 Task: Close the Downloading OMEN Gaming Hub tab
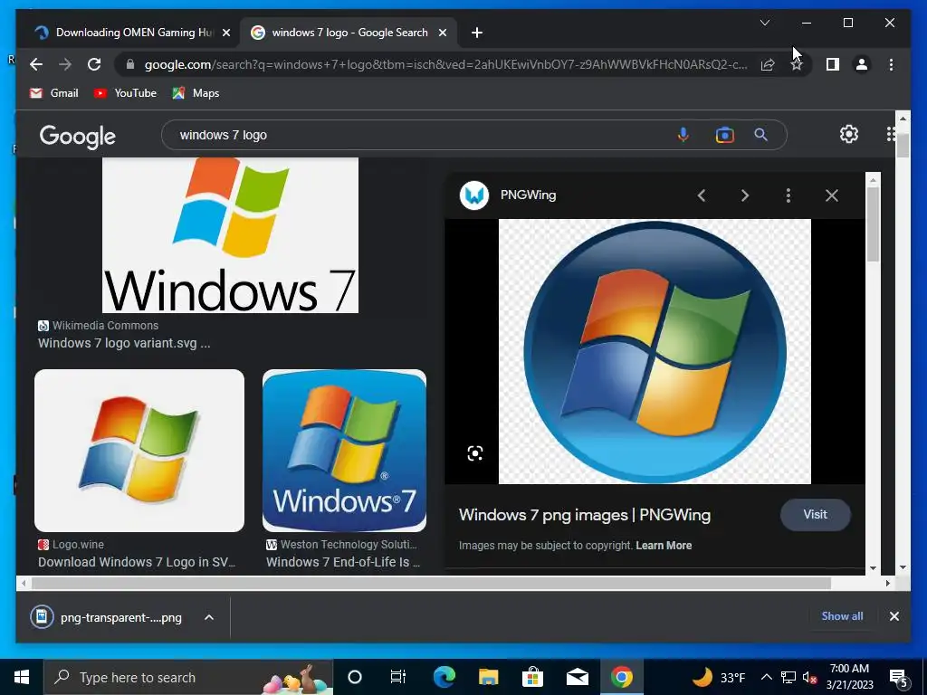tap(225, 33)
